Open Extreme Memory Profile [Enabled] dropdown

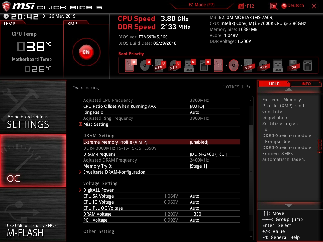click(x=199, y=142)
